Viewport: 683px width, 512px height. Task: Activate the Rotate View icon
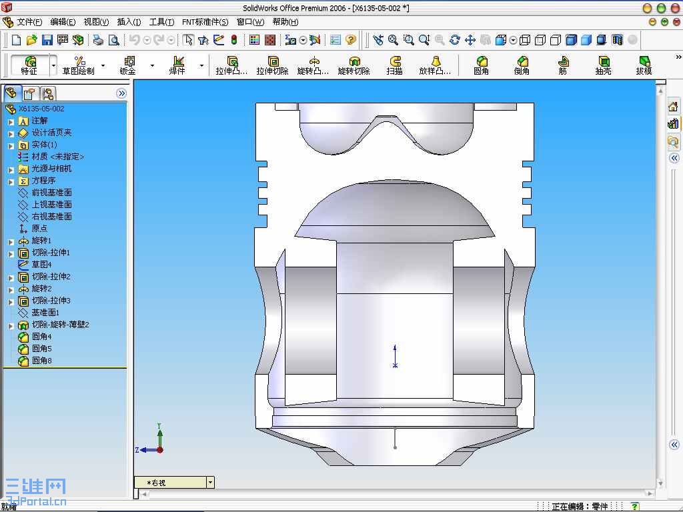tap(455, 40)
